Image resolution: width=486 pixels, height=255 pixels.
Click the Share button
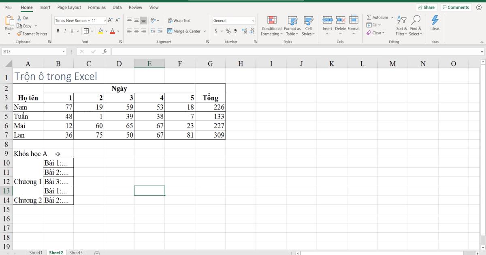click(426, 7)
